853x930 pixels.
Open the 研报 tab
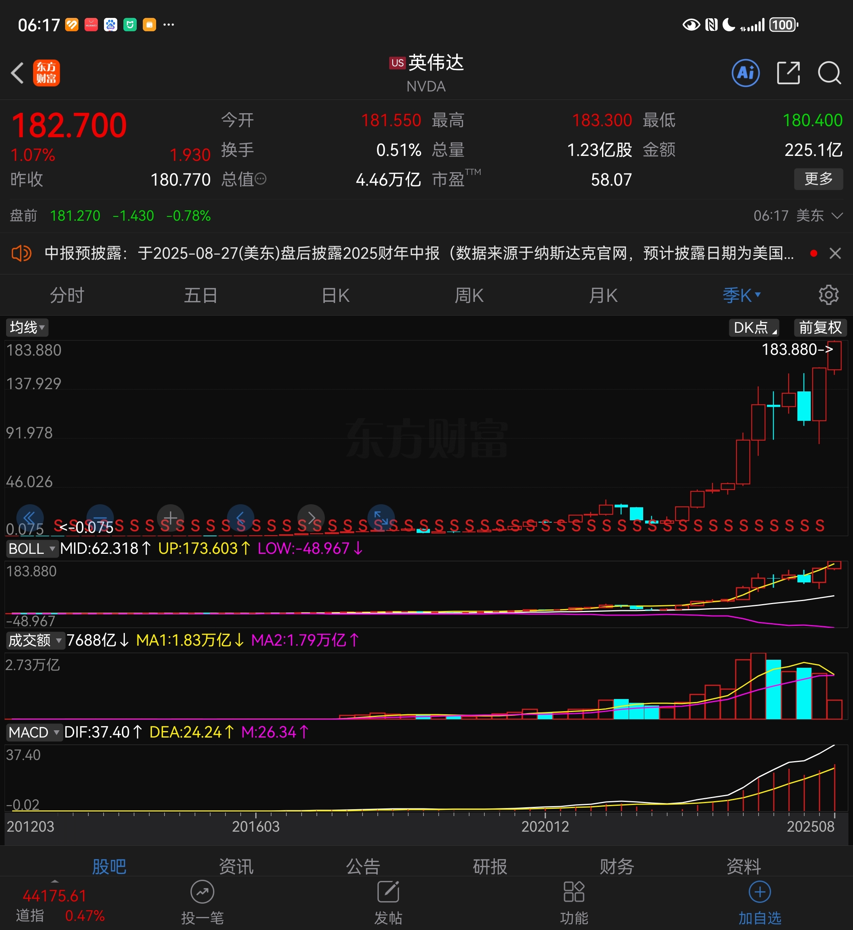coord(490,866)
